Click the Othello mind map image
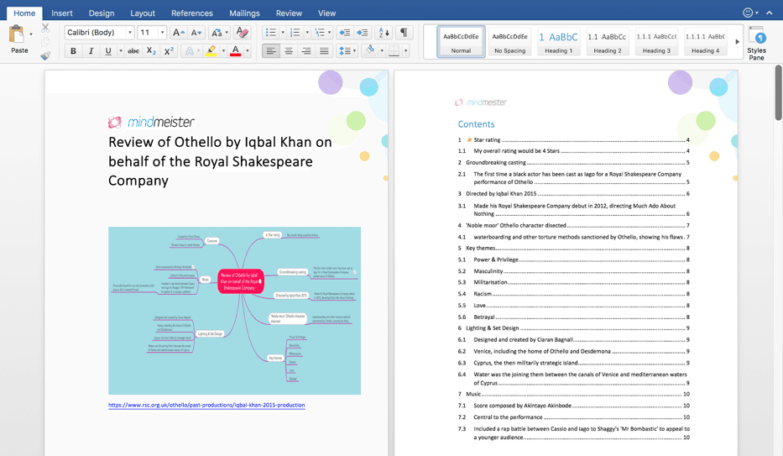 (x=234, y=310)
